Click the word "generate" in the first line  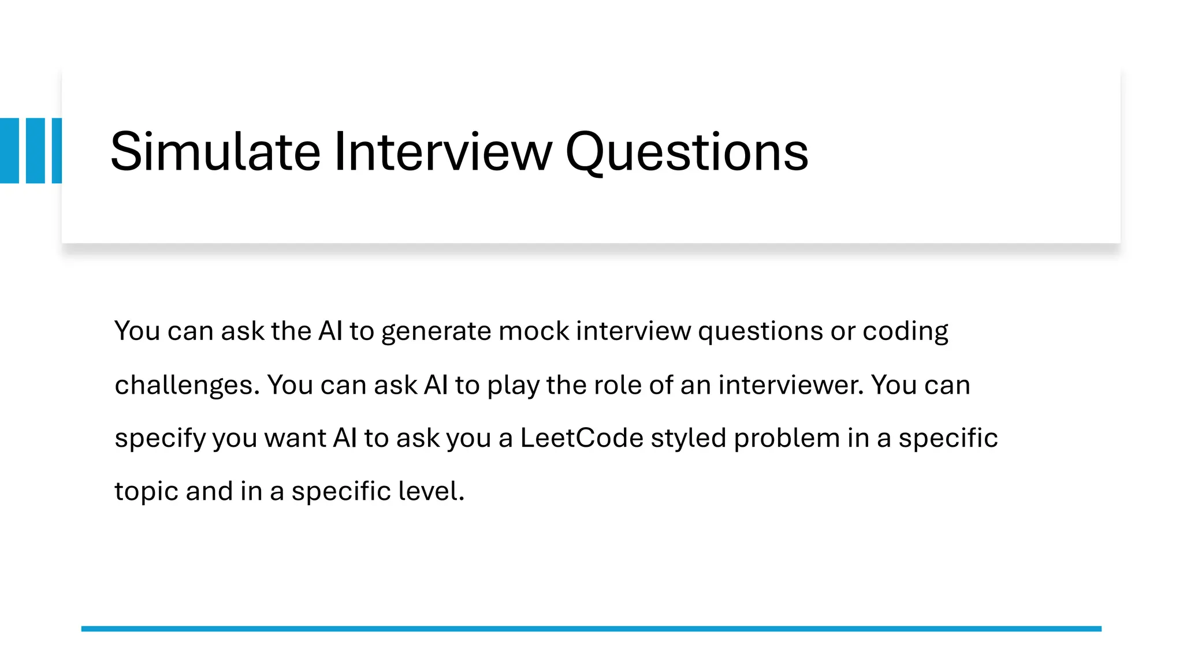436,332
